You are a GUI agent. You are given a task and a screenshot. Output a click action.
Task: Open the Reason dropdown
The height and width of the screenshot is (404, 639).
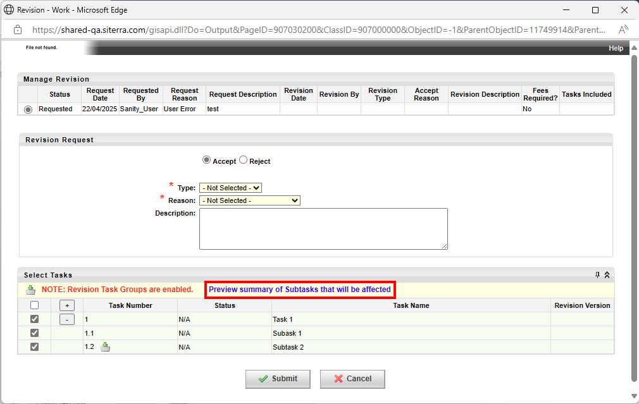click(250, 200)
